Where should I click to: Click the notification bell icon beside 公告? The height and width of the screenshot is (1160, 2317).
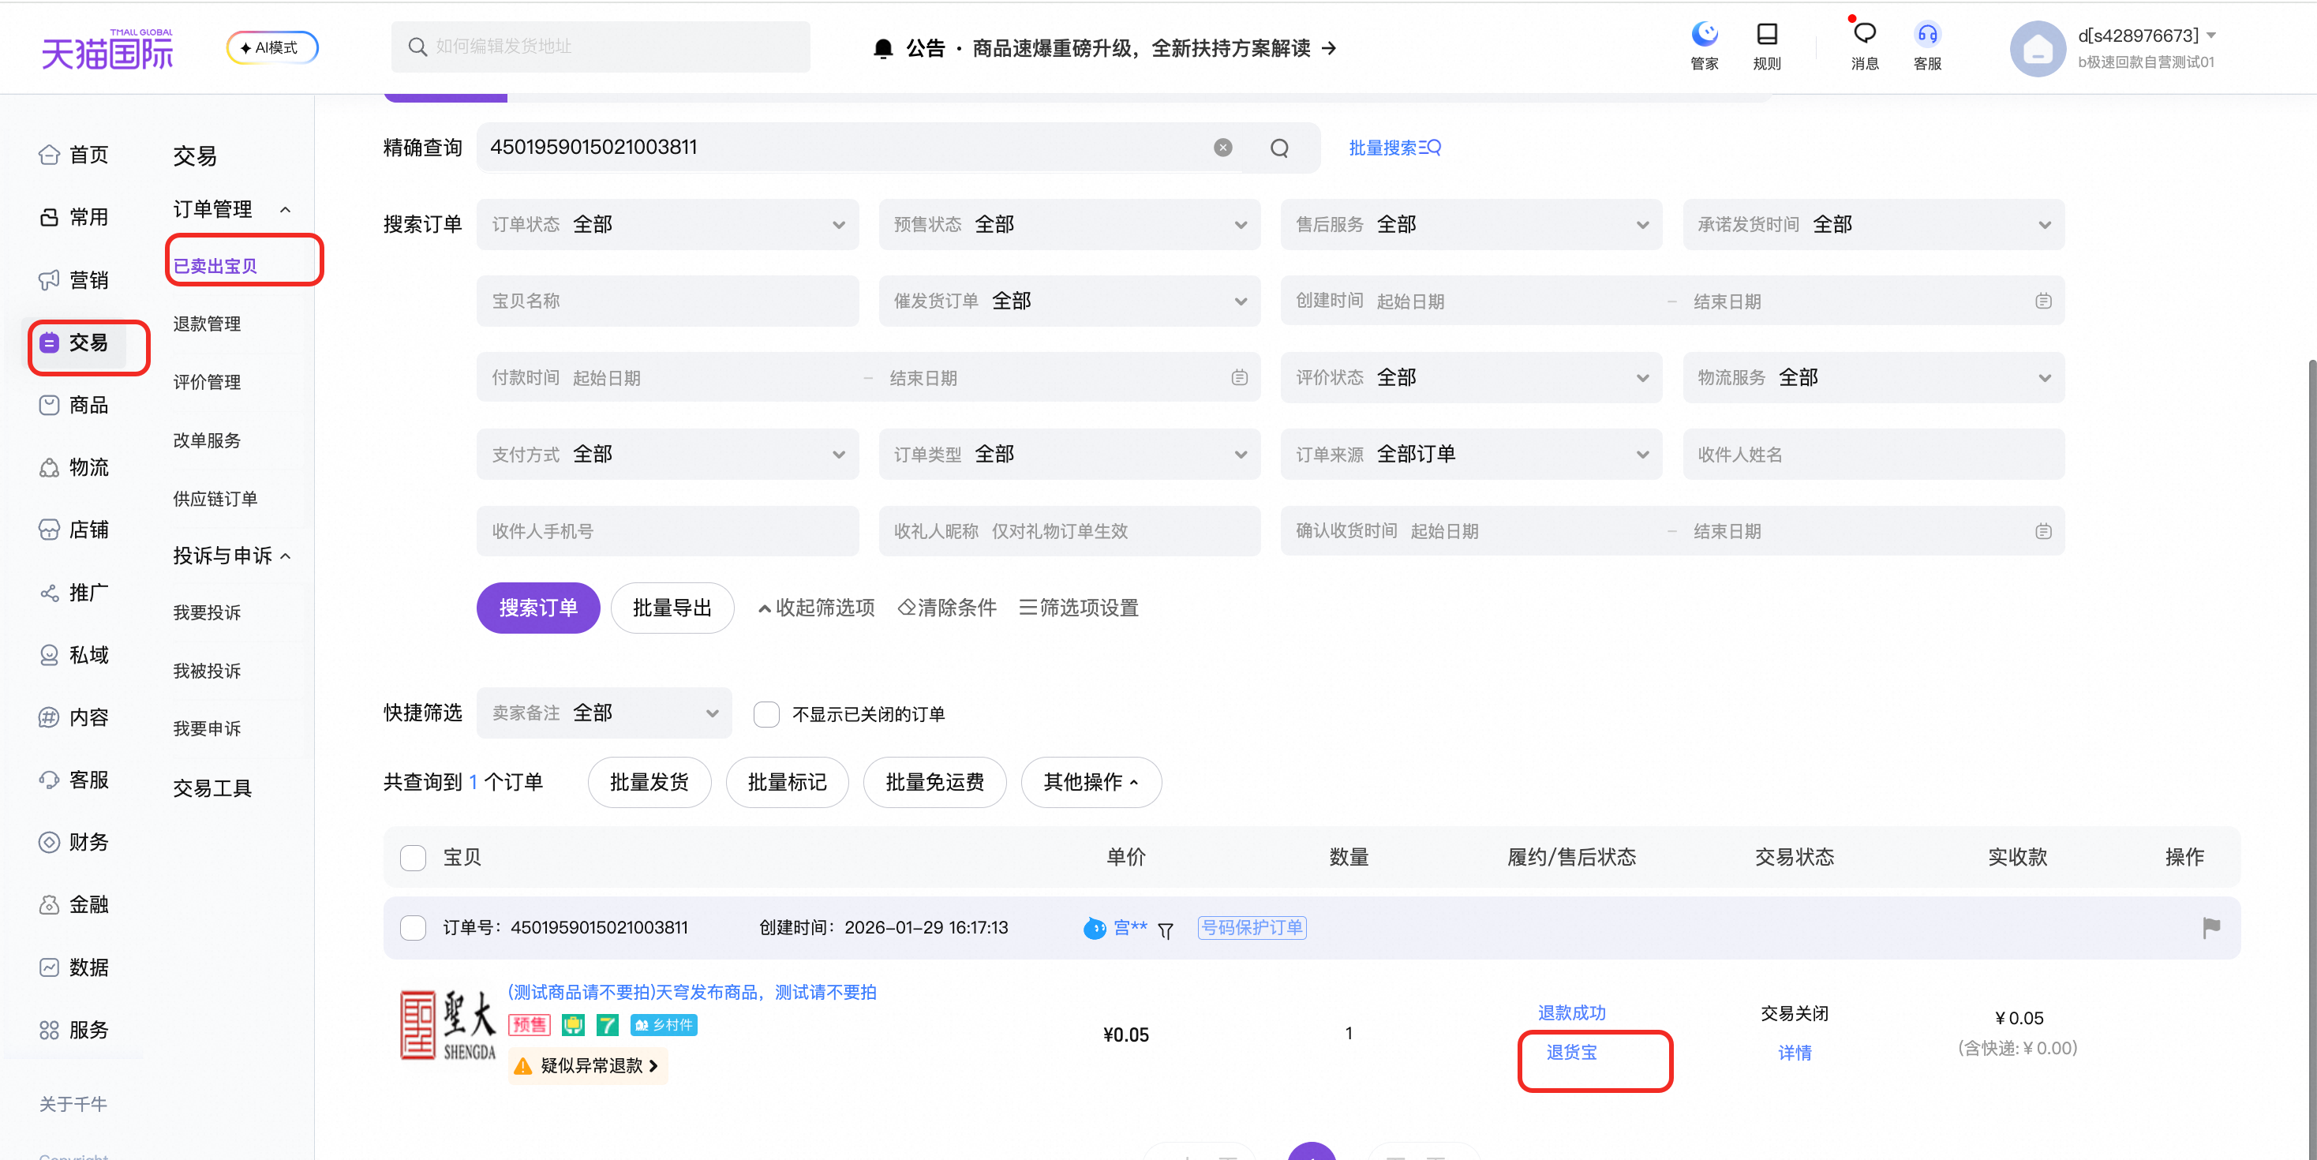[x=883, y=49]
